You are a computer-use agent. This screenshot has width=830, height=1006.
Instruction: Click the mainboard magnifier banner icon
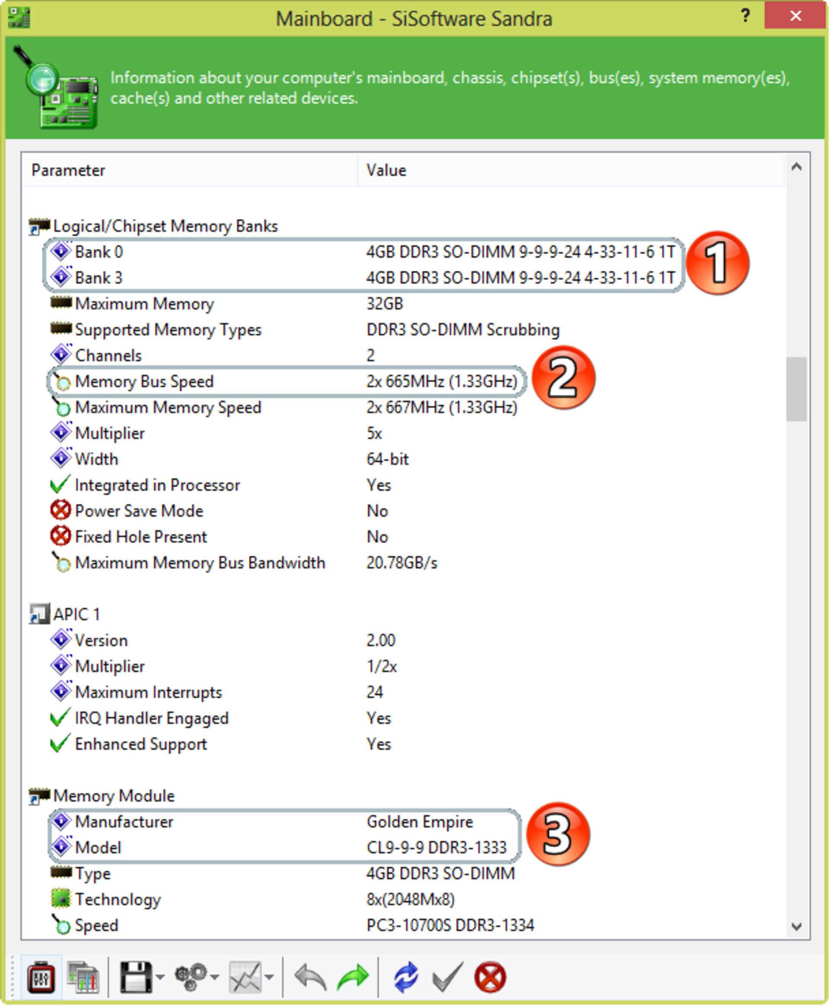click(57, 87)
